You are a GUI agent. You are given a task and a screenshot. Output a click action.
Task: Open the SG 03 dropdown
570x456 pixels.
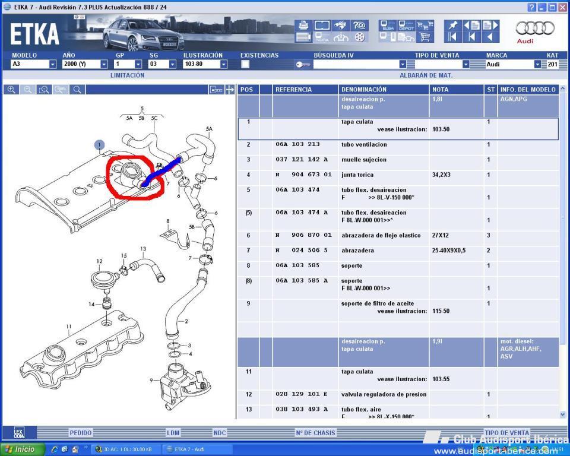(x=173, y=64)
